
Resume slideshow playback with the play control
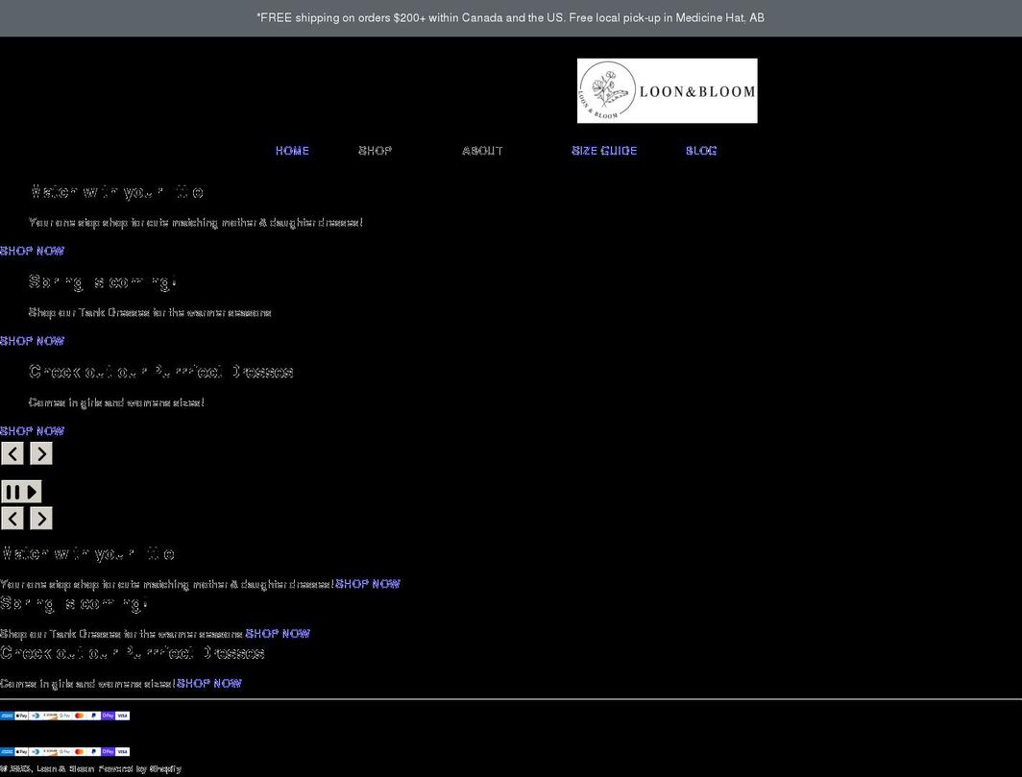click(x=31, y=491)
